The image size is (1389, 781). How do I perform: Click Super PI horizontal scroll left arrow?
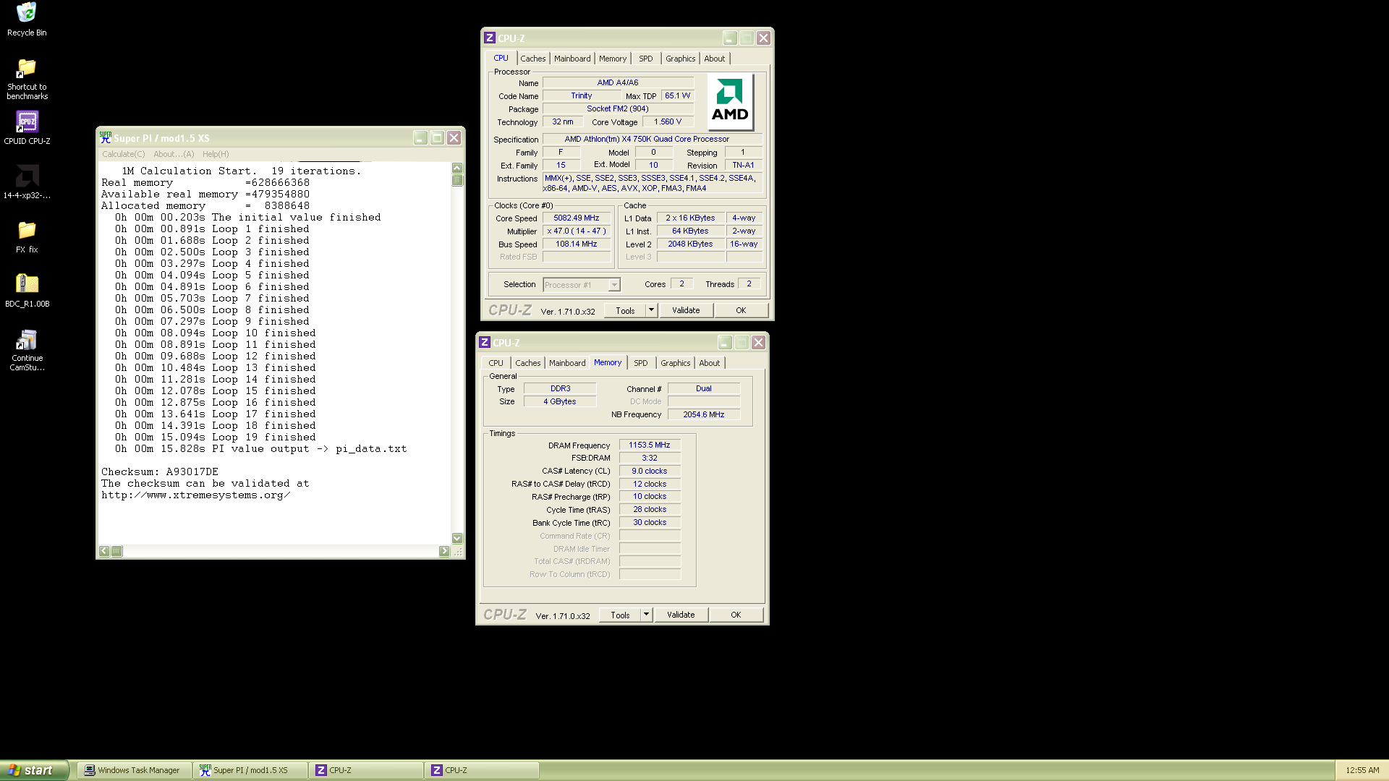click(104, 551)
